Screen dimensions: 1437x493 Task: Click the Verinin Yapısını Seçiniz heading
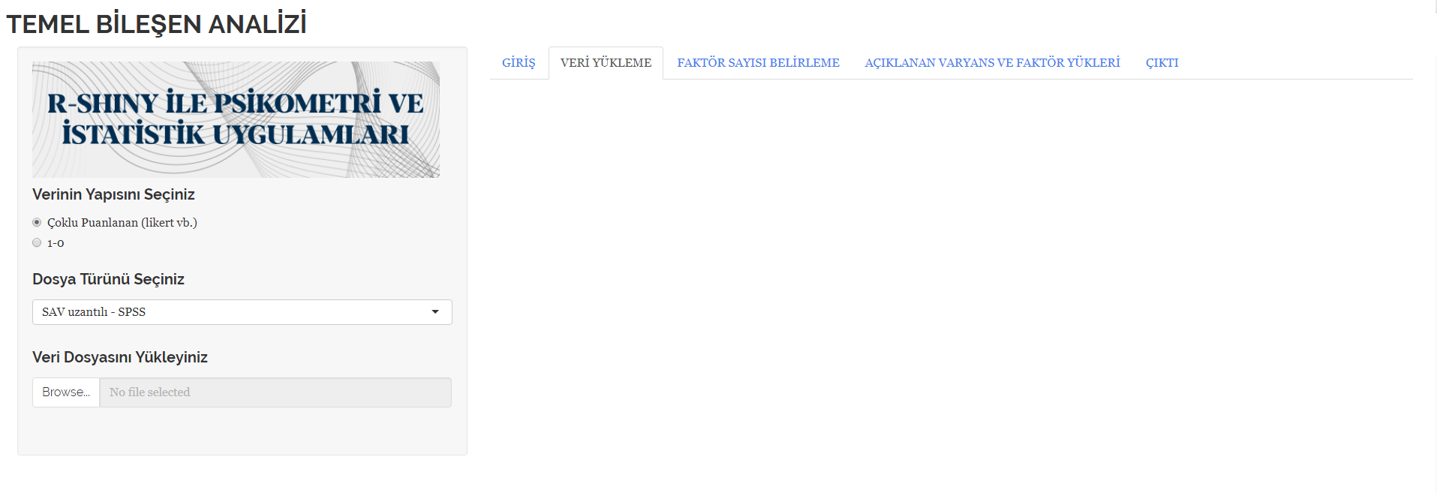113,194
